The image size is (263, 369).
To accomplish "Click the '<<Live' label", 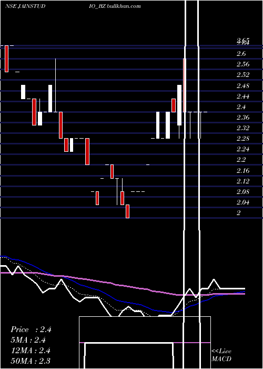I will coord(221,352).
